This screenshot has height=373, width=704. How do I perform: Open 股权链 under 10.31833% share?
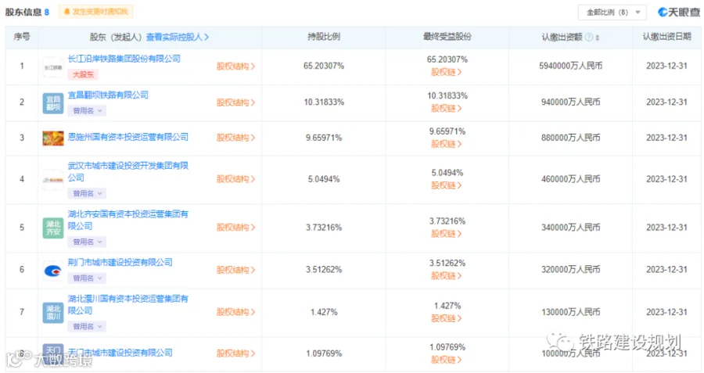point(447,109)
